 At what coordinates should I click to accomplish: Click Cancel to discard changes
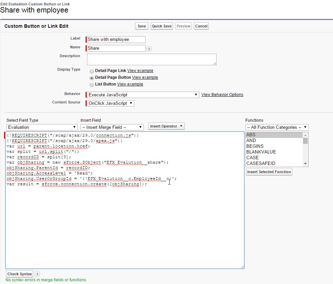pyautogui.click(x=201, y=26)
